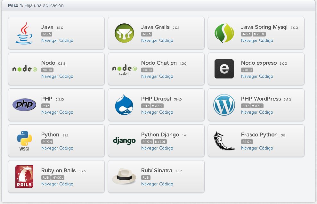This screenshot has height=204, width=317.
Task: Browse code for Java Spring Mysql
Action: coord(257,40)
